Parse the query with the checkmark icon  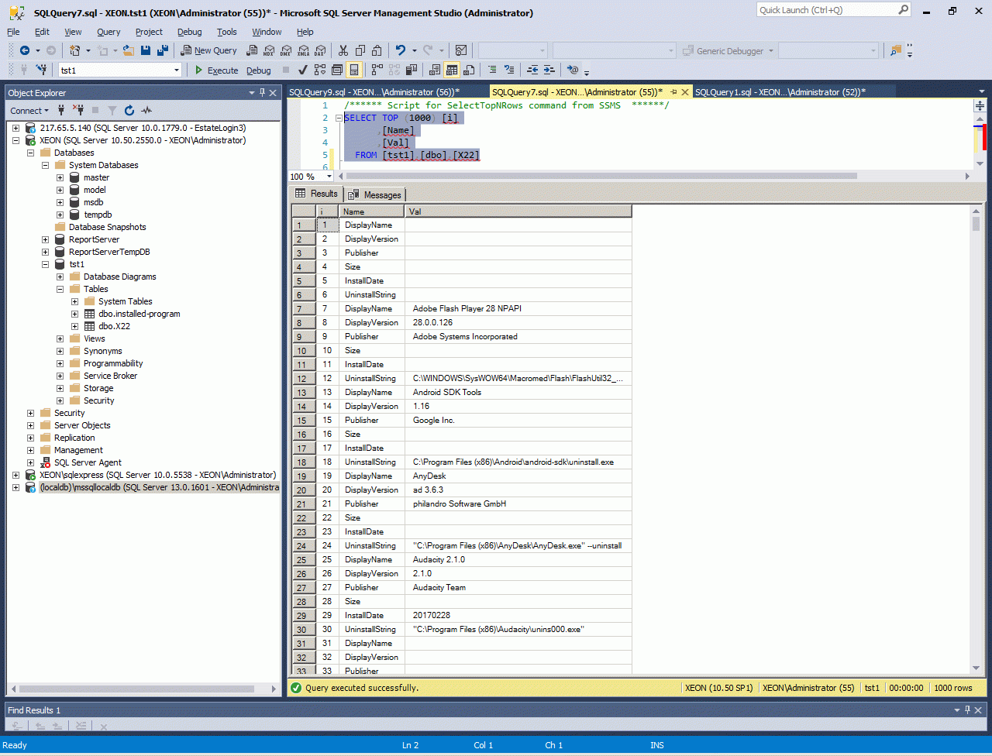click(x=303, y=70)
